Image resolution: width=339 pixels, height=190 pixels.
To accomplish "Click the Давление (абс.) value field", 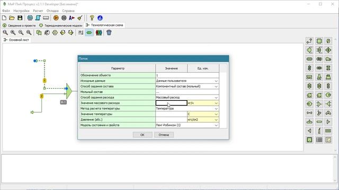I will pos(171,120).
